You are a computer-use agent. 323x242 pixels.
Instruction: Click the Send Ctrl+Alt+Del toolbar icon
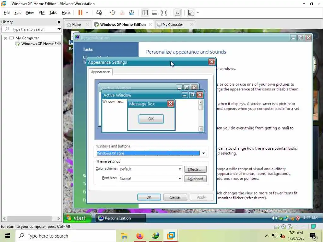(99, 13)
